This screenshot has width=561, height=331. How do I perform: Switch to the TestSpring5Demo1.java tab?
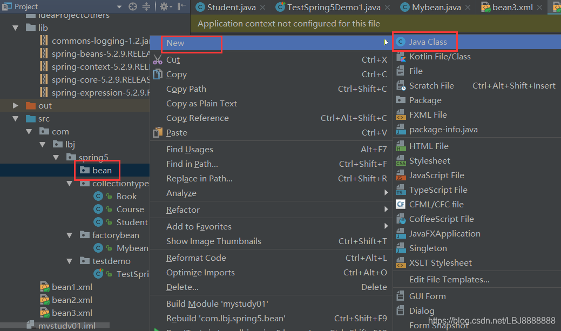point(334,7)
